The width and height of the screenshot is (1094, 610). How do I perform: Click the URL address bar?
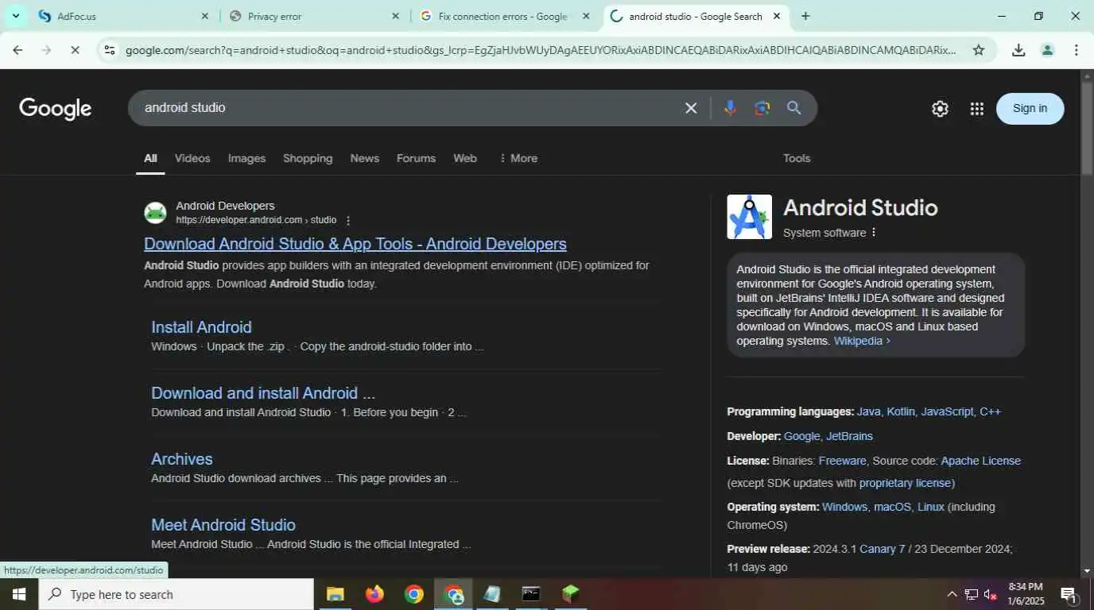[x=541, y=50]
